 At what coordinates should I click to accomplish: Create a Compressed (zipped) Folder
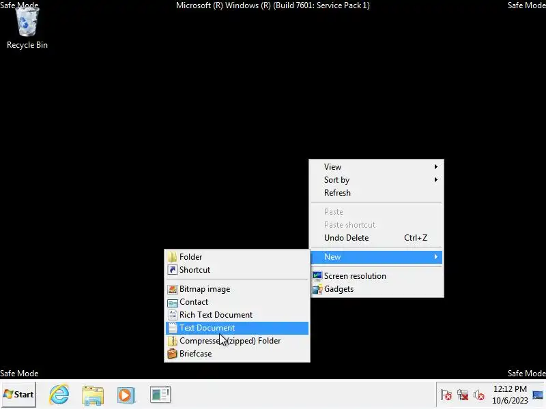[237, 341]
